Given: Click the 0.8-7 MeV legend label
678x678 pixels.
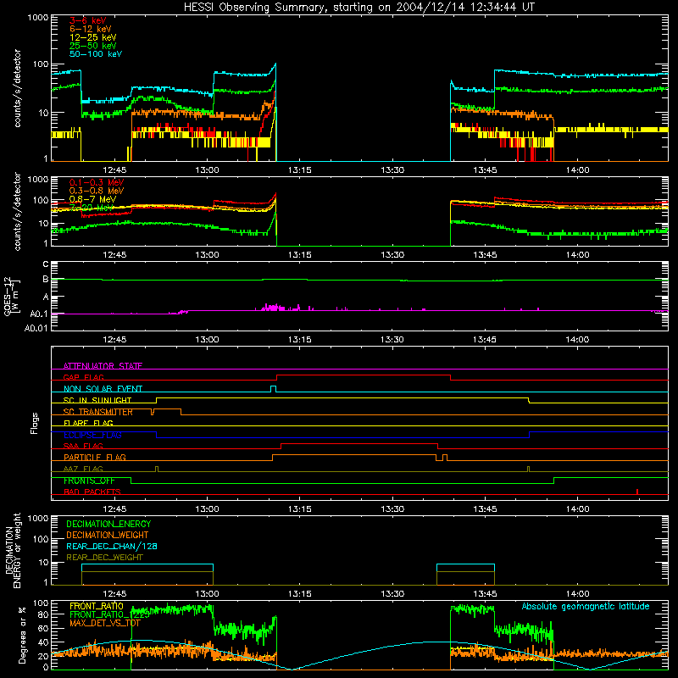Looking at the screenshot, I should tap(92, 199).
